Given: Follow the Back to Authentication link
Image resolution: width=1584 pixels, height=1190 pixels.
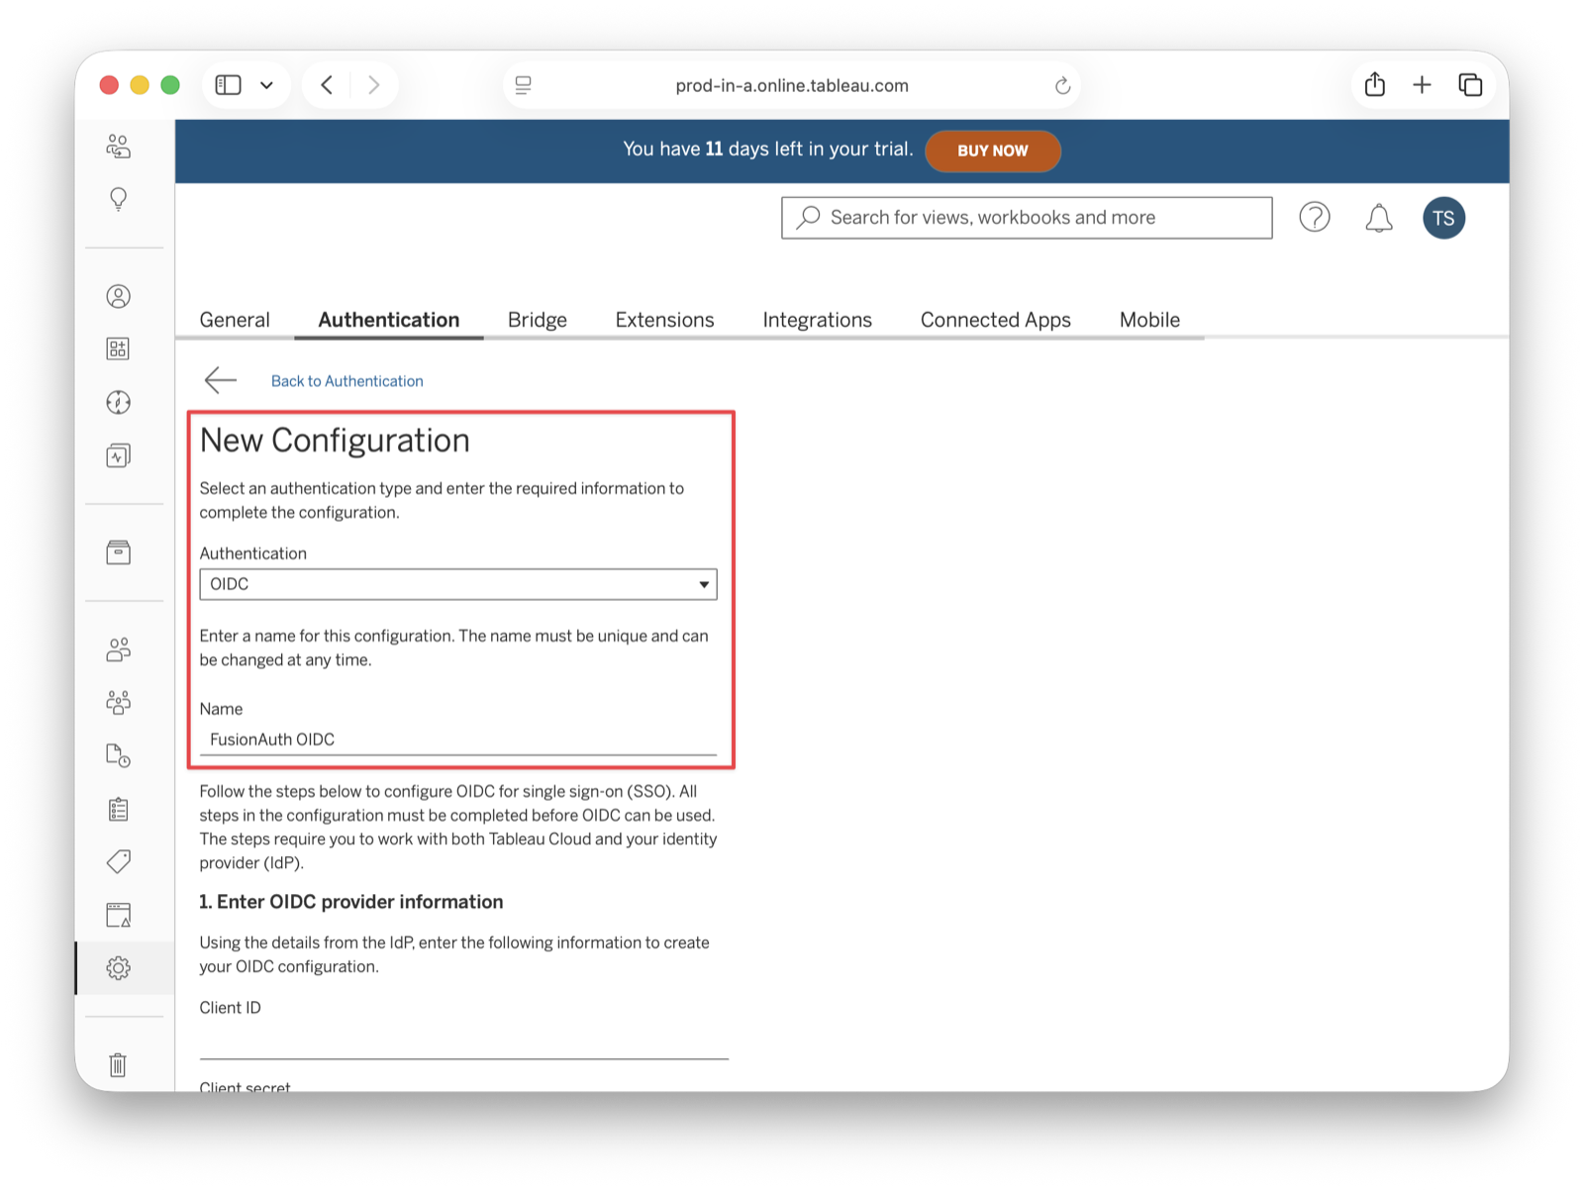Looking at the screenshot, I should point(347,380).
